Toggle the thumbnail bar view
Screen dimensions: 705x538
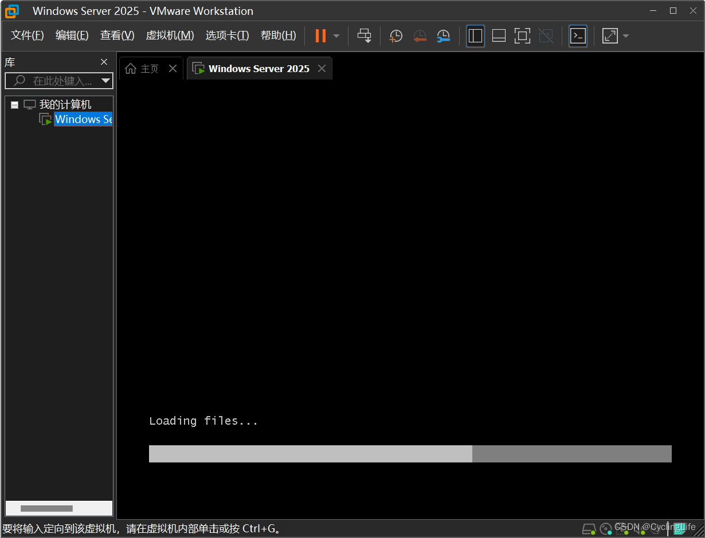click(499, 36)
